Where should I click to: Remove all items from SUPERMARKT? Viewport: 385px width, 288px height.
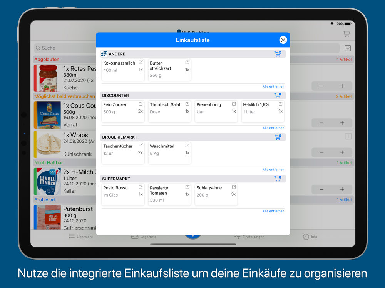click(x=273, y=211)
